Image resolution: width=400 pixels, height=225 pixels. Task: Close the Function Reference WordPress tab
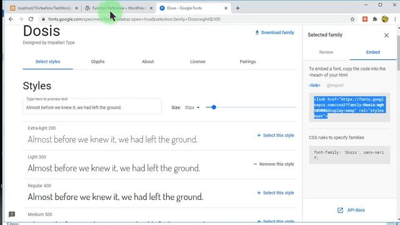coord(151,8)
